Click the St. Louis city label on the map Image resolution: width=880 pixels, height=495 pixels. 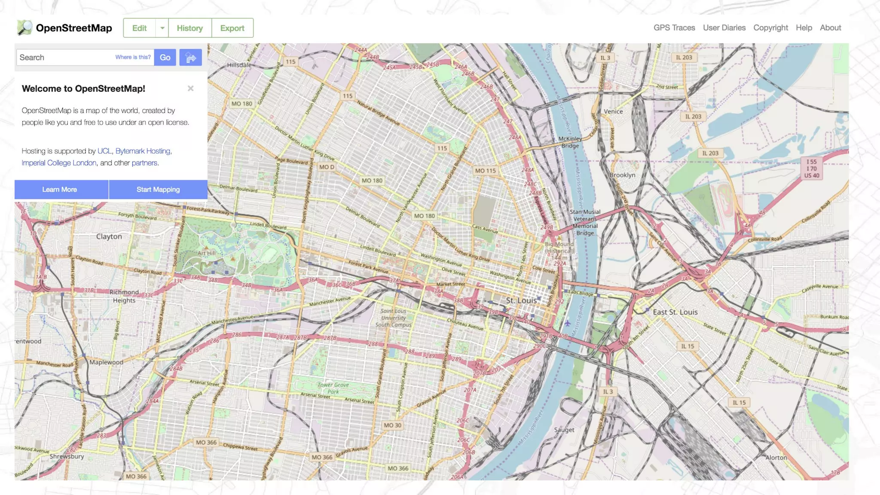pos(521,300)
